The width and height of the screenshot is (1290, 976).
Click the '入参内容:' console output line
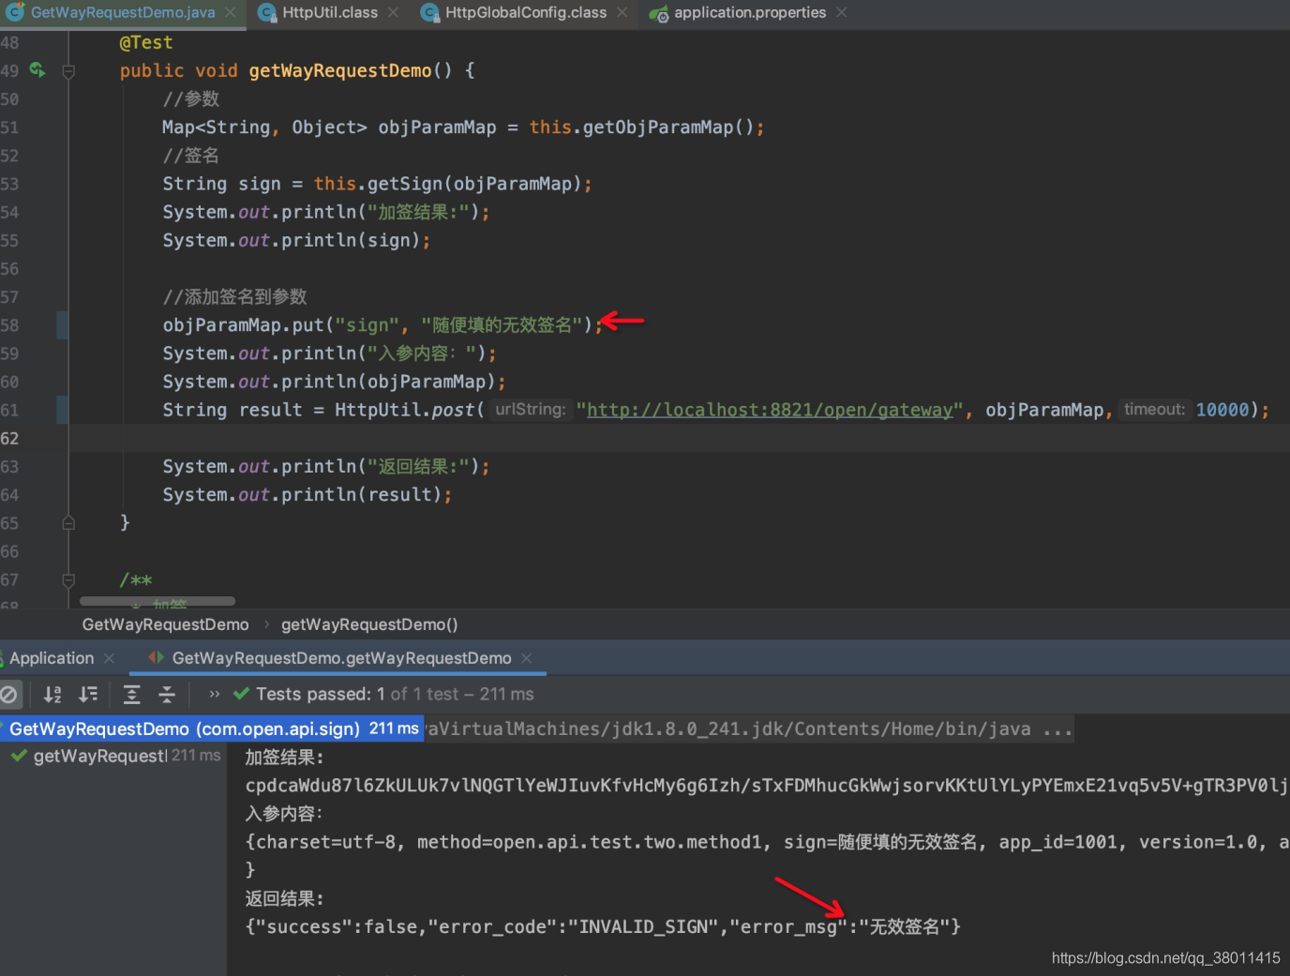[284, 814]
